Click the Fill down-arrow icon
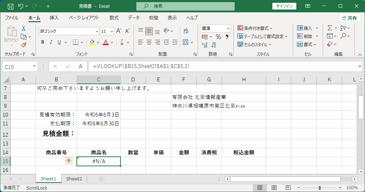Screen dimensions: 365x192 pos(330,36)
